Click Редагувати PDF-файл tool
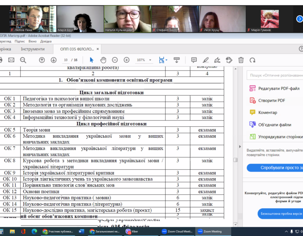 (x=279, y=89)
